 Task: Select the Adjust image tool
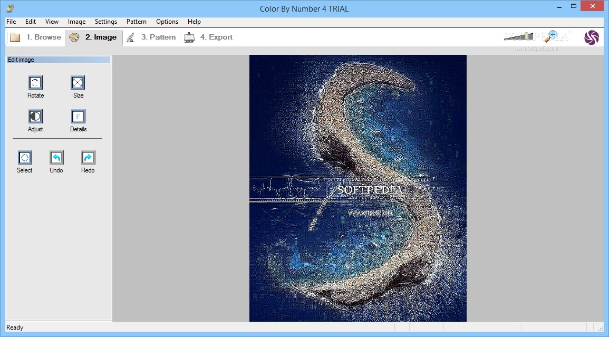(x=35, y=117)
